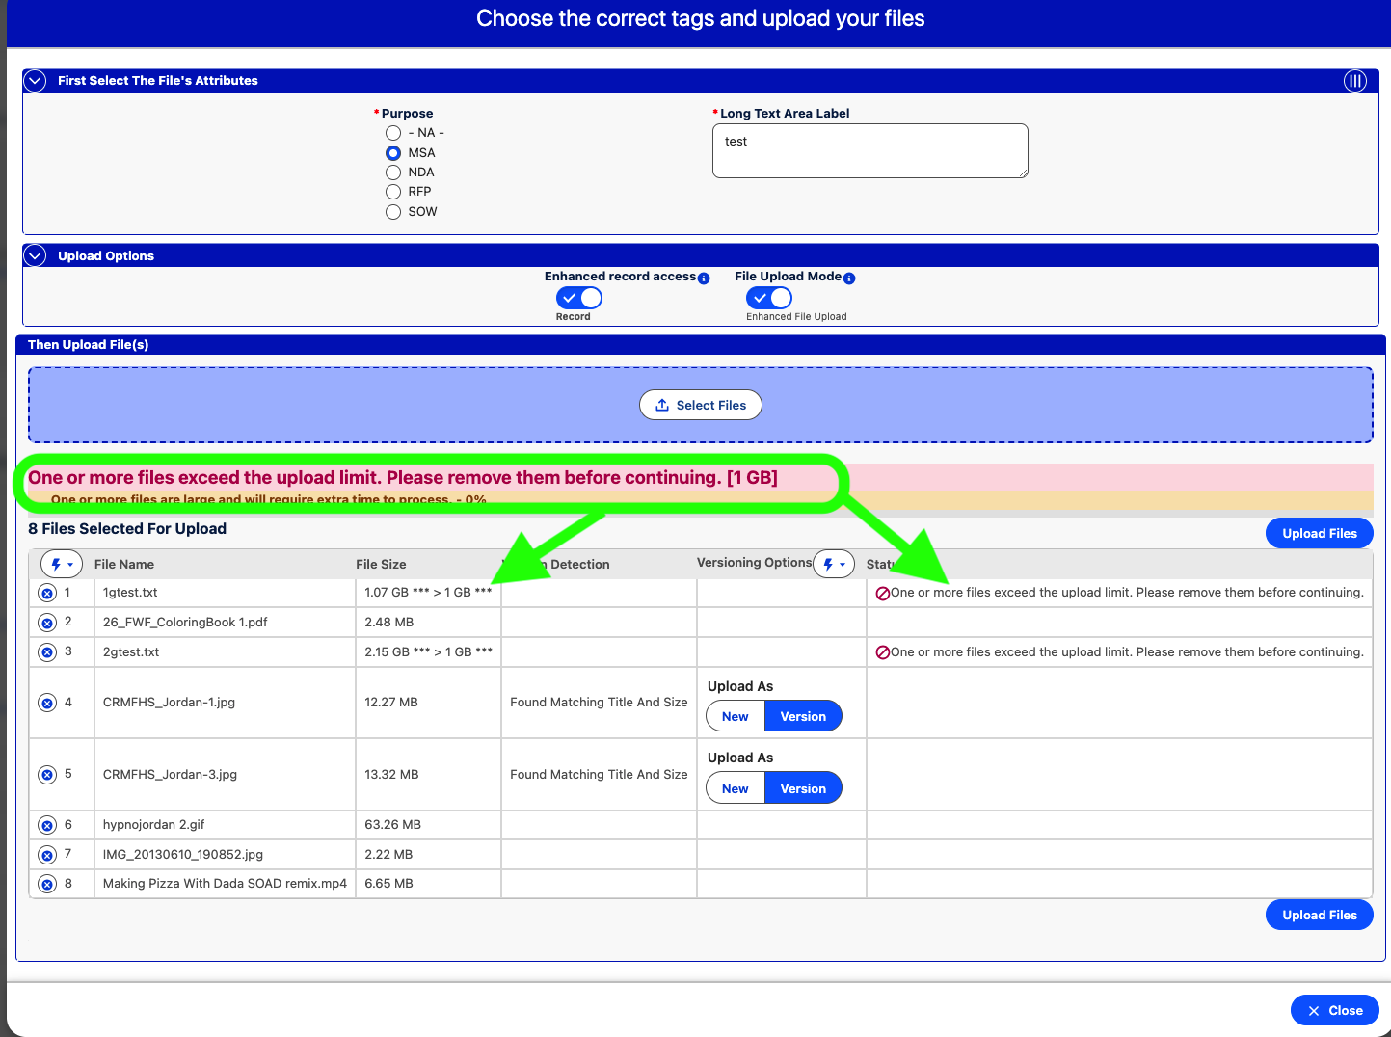This screenshot has width=1391, height=1037.
Task: Click into Long Text Area Label field
Action: 870,151
